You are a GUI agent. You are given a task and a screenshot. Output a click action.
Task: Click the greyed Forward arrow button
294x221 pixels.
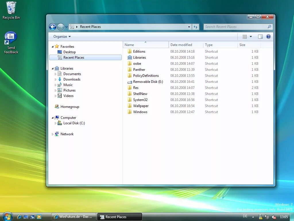click(61, 27)
